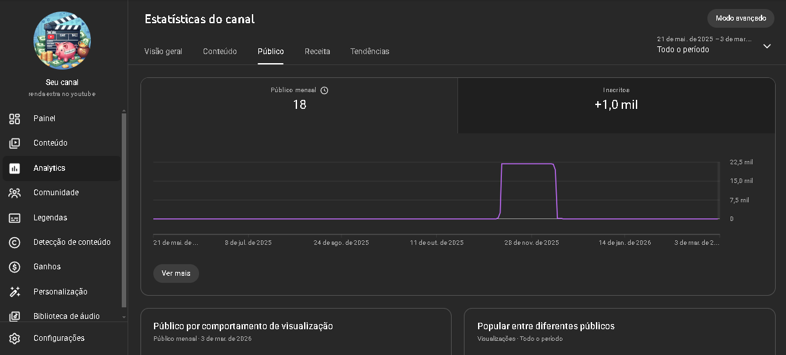The image size is (786, 355).
Task: Open Configurações in the sidebar
Action: tap(61, 338)
